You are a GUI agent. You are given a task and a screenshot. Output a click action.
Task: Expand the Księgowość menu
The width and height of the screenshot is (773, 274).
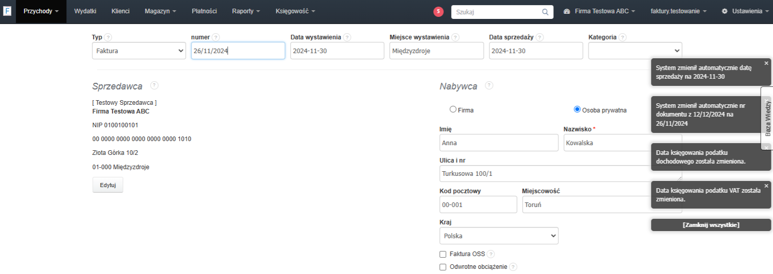coord(295,11)
